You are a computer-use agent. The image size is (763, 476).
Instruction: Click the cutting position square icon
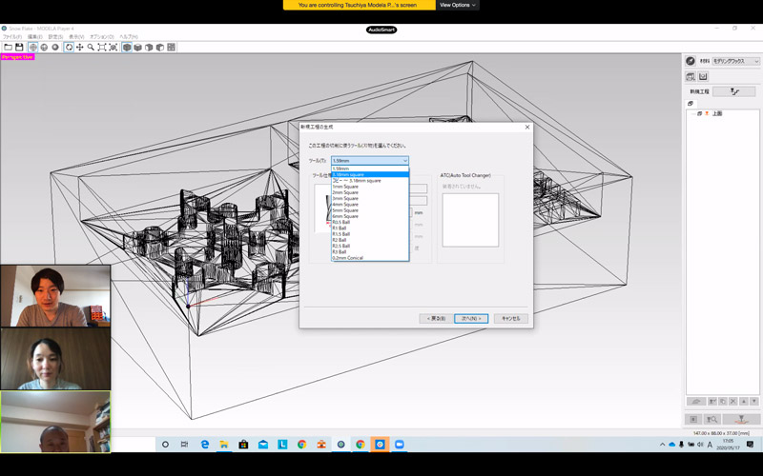693,419
